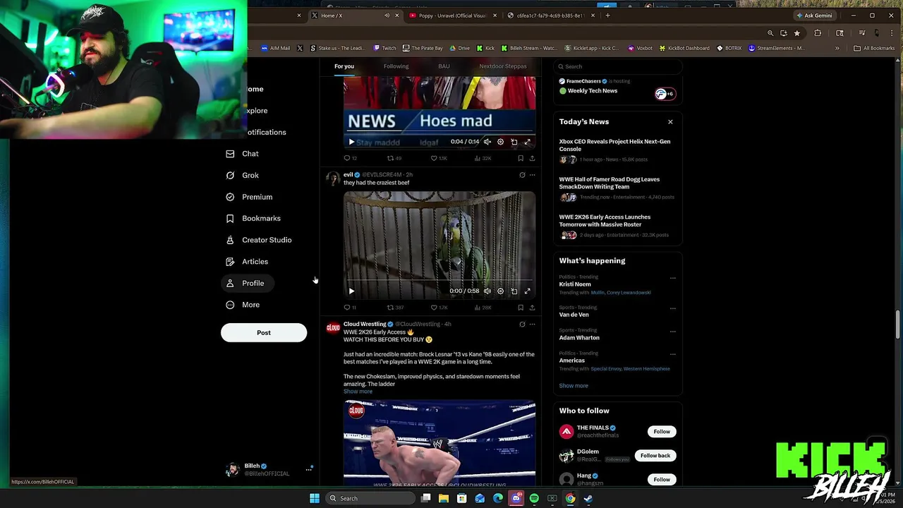Click the Post button
This screenshot has width=903, height=508.
click(264, 332)
